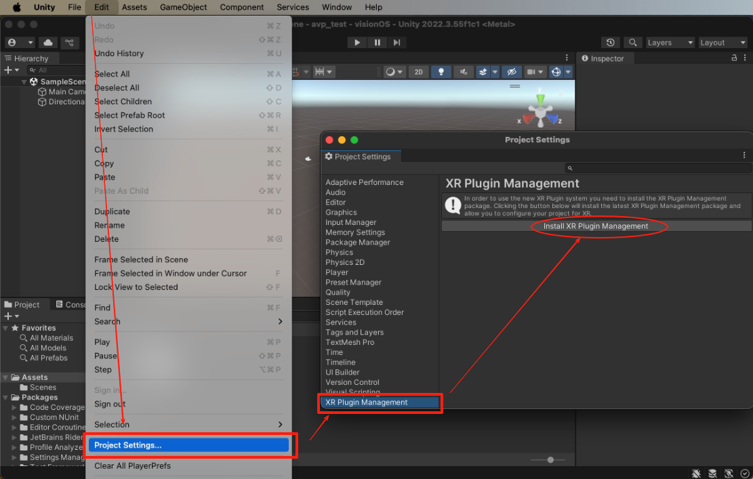Select Player in Project Settings list
This screenshot has width=753, height=479.
click(x=337, y=272)
